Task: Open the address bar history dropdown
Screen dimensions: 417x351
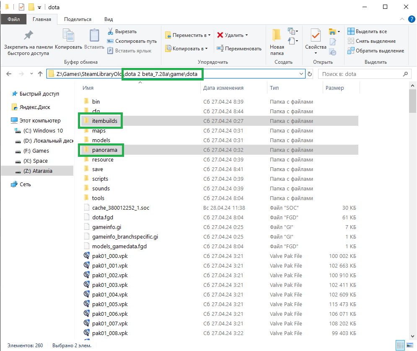Action: tap(301, 74)
